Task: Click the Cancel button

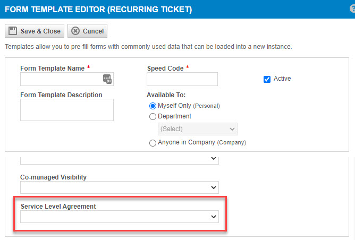Action: pyautogui.click(x=87, y=31)
